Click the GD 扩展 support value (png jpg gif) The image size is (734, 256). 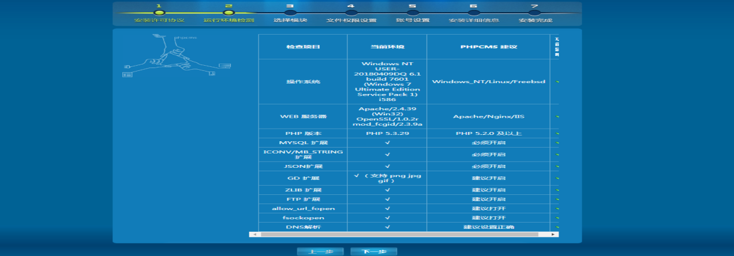[387, 178]
